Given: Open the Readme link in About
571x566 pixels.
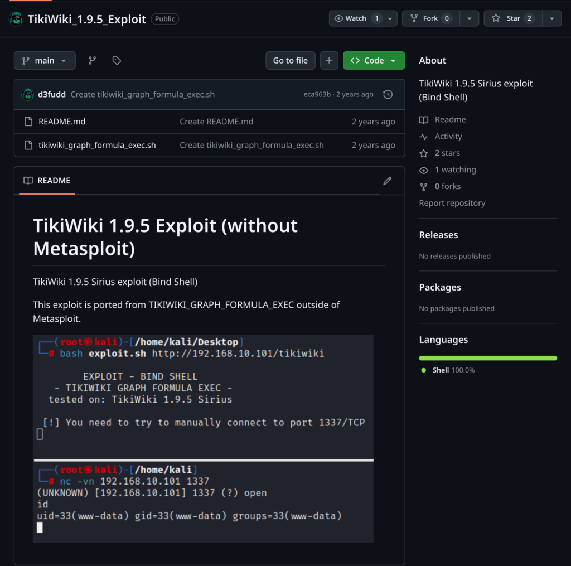Looking at the screenshot, I should coord(450,120).
